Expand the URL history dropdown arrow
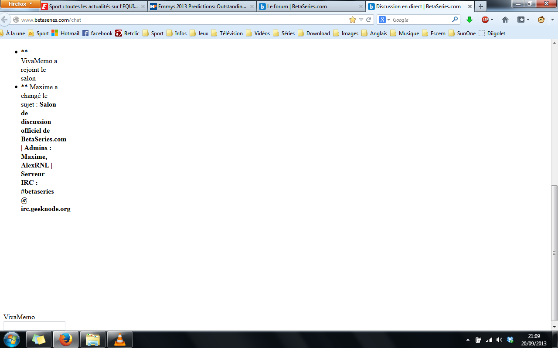This screenshot has height=348, width=558. pyautogui.click(x=361, y=20)
